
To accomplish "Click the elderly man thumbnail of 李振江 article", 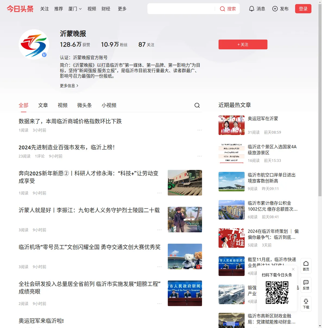I will pos(185,220).
